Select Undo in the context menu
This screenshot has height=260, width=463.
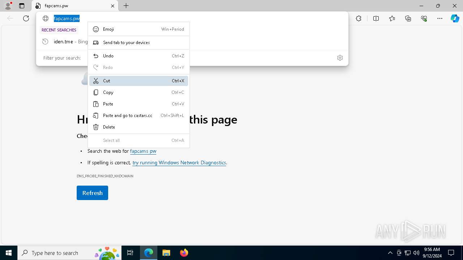(139, 56)
